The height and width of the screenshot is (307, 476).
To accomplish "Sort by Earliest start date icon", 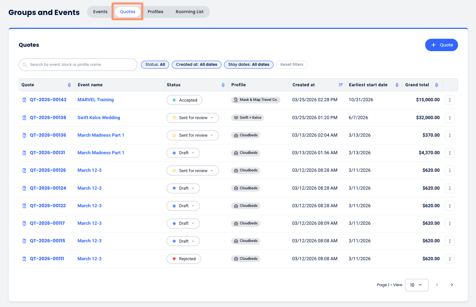I will point(397,85).
